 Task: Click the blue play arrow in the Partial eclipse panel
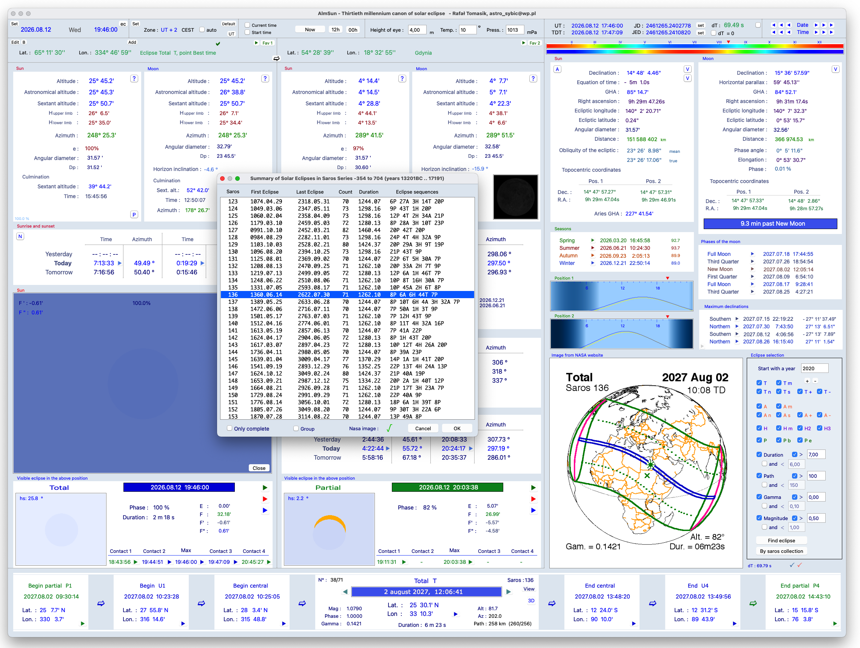coord(533,510)
